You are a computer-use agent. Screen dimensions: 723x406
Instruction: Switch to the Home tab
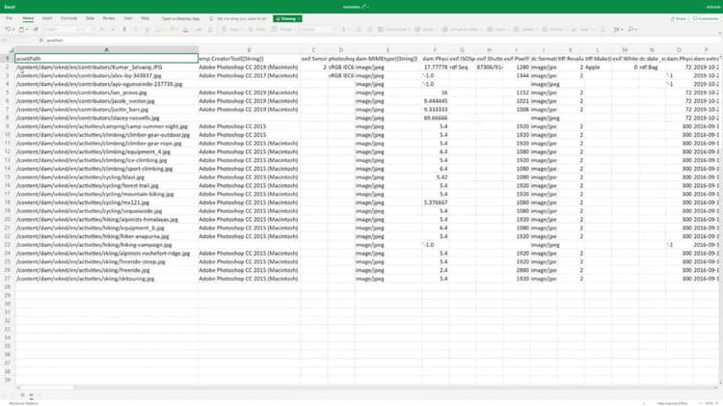28,18
